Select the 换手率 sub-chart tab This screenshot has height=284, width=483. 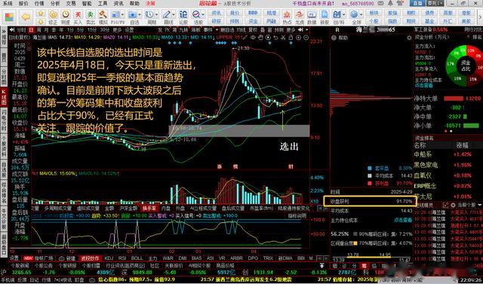149,208
